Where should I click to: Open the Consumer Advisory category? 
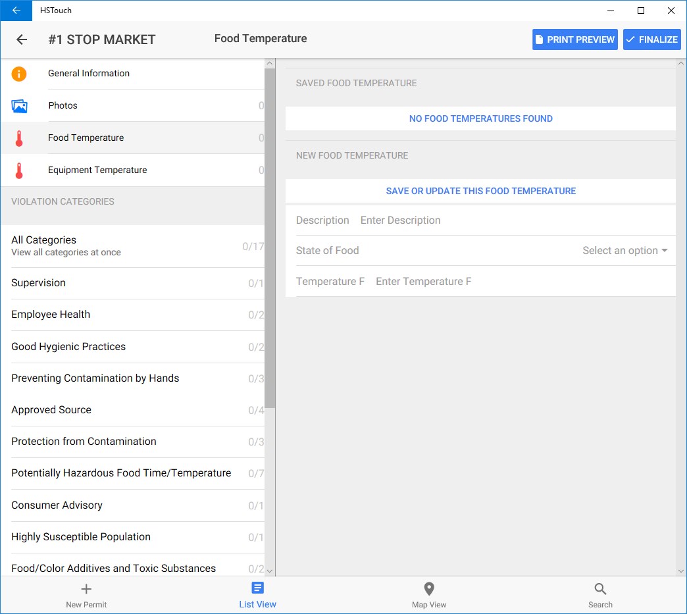132,505
